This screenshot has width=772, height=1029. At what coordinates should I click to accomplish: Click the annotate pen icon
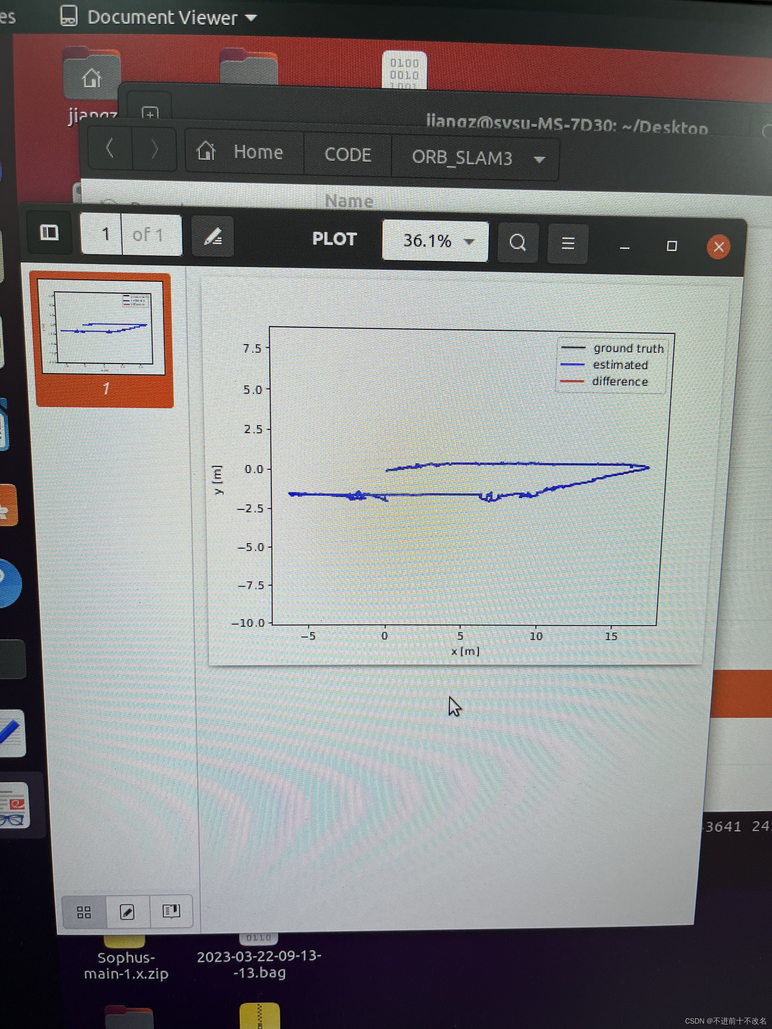pyautogui.click(x=213, y=237)
